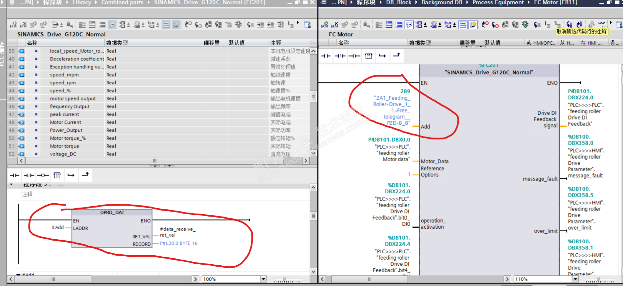Image resolution: width=623 pixels, height=286 pixels.
Task: Close all networks in FB11 toolbar
Action: (x=399, y=25)
